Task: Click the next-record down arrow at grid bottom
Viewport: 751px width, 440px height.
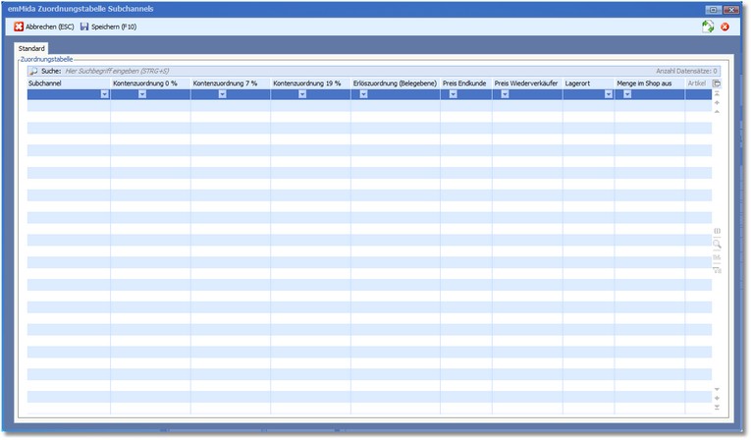Action: coord(717,389)
